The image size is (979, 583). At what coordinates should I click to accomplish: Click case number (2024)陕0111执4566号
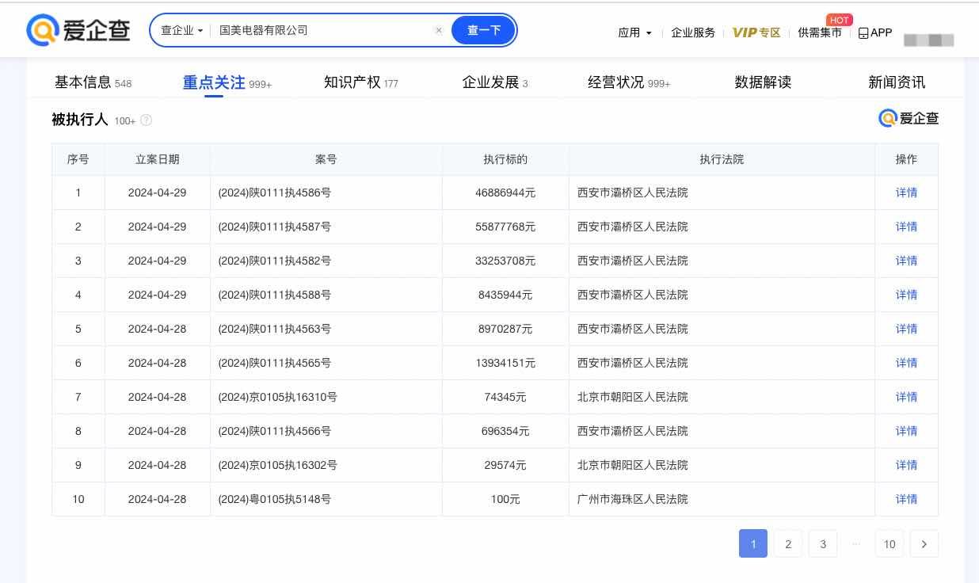pyautogui.click(x=275, y=431)
